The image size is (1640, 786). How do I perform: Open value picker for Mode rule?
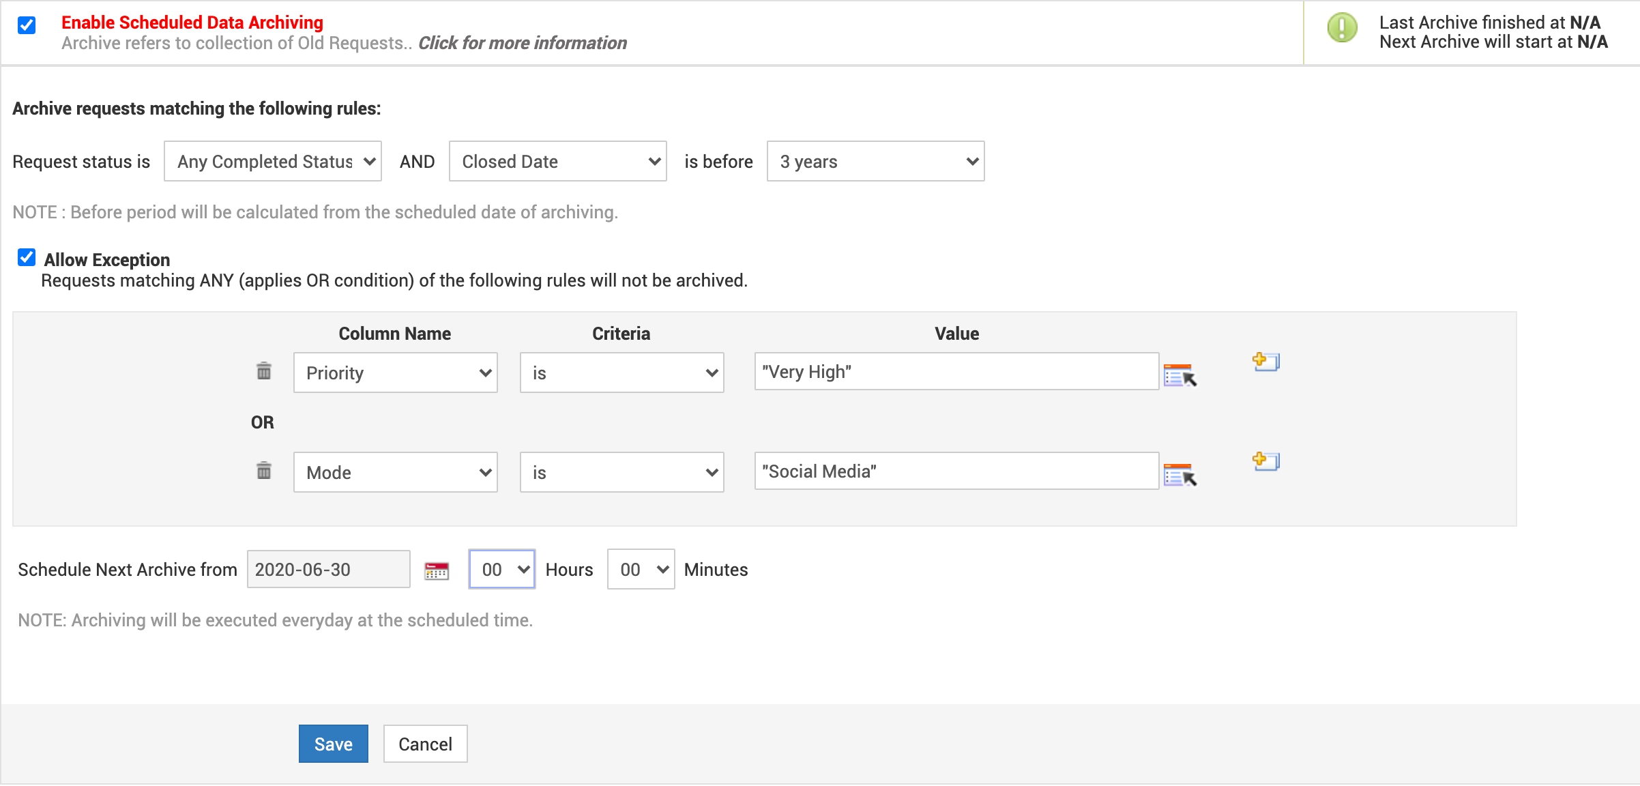1180,474
